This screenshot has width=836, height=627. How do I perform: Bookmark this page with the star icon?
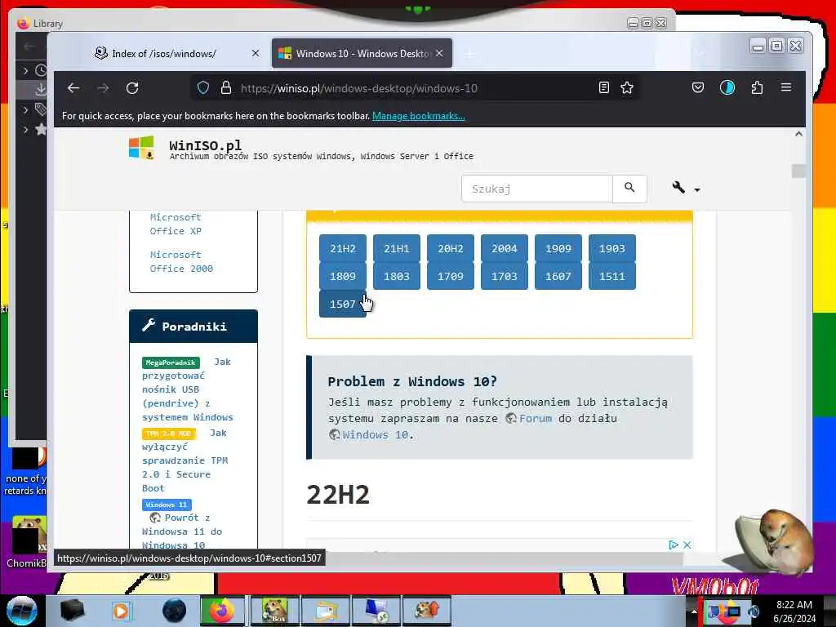point(627,88)
